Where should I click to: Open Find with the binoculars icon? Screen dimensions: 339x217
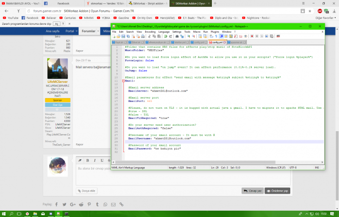177,37
